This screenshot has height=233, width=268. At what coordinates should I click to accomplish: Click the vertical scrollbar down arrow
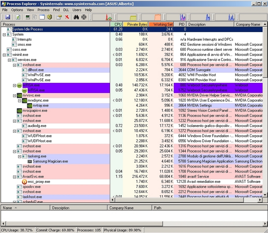[265, 195]
